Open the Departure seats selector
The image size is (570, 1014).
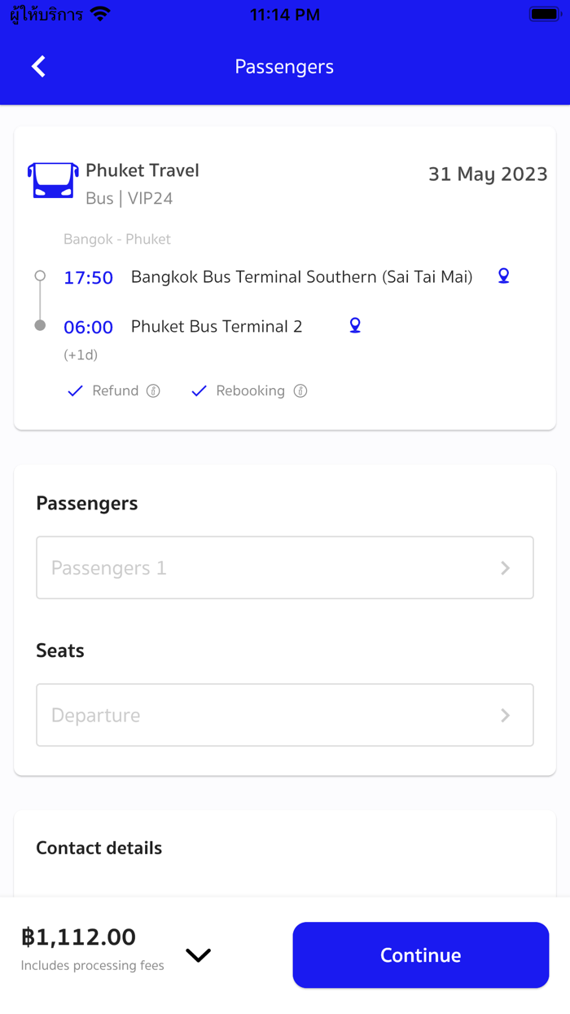pos(284,715)
